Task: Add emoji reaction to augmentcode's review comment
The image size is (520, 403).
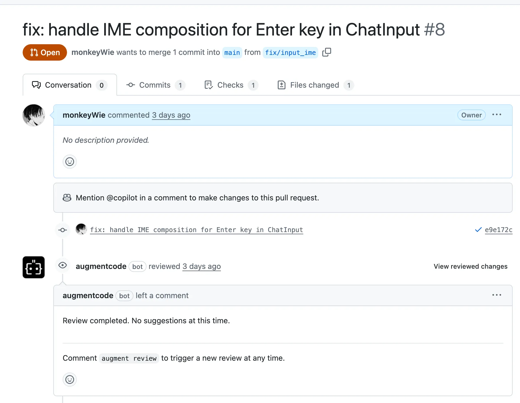Action: point(70,379)
